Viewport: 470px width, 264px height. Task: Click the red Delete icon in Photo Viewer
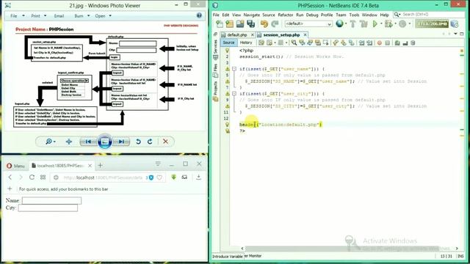[165, 142]
